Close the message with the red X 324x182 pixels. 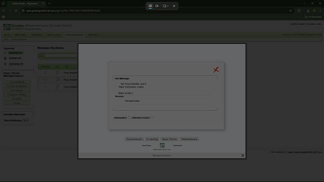point(216,70)
